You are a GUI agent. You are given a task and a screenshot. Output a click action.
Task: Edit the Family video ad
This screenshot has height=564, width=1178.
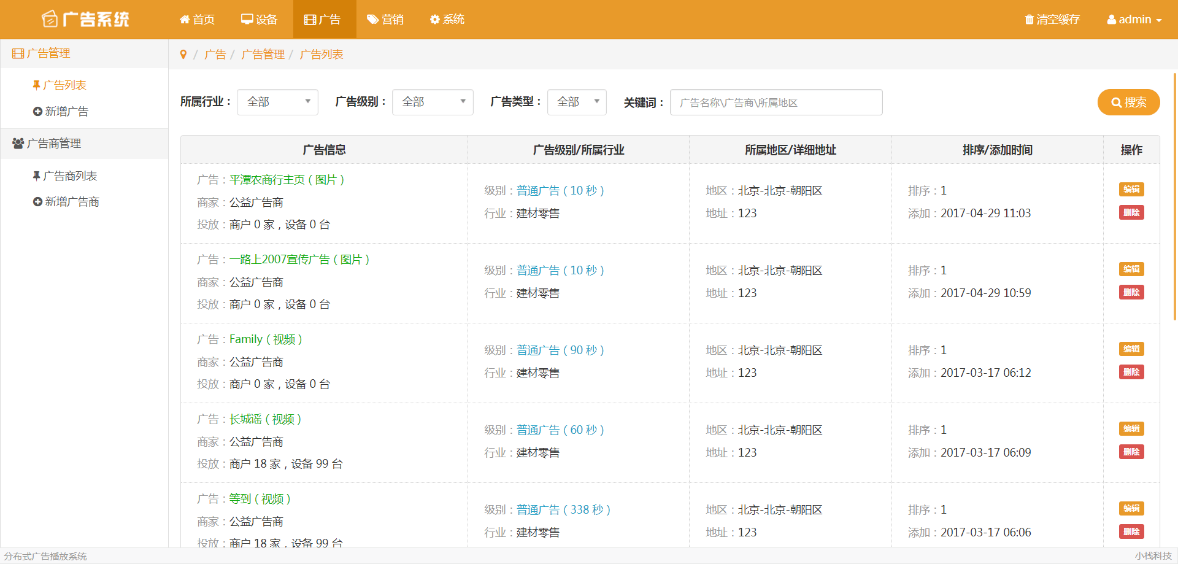point(1131,349)
